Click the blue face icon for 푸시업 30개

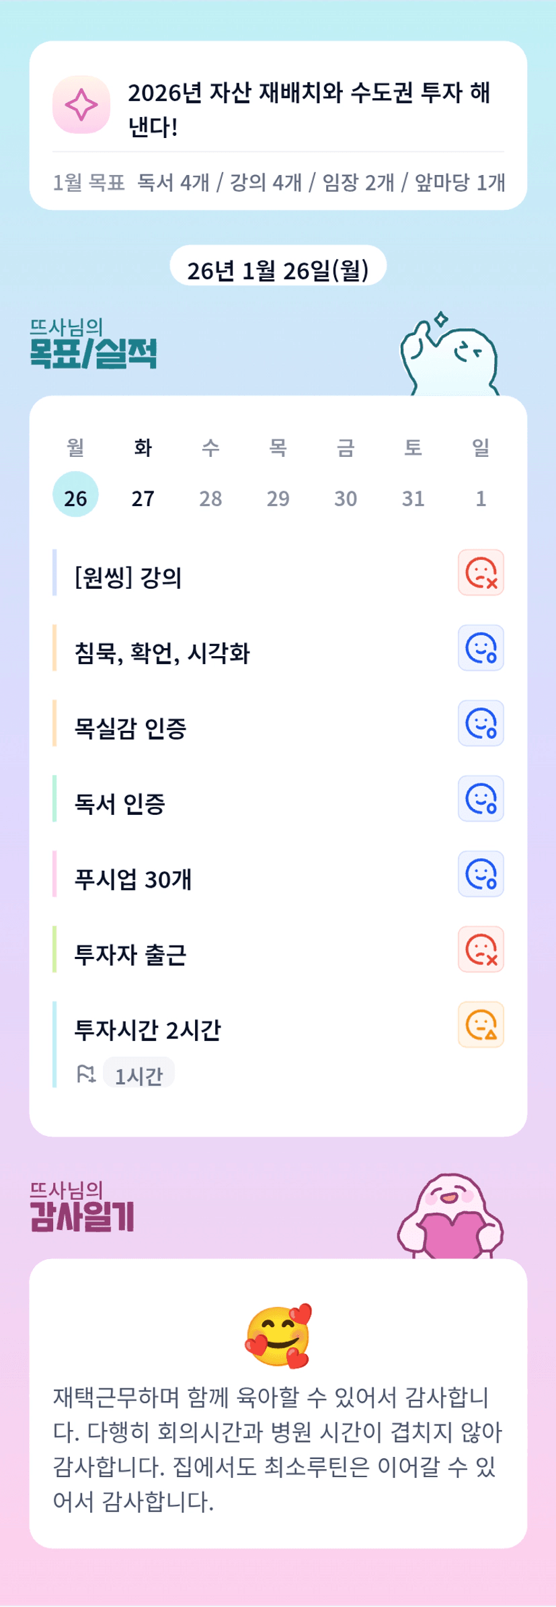(481, 874)
